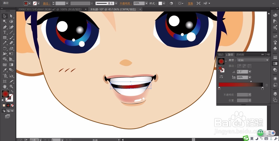Select the Direct Selection tool
Viewport: 279px width, 141px height.
tap(11, 16)
